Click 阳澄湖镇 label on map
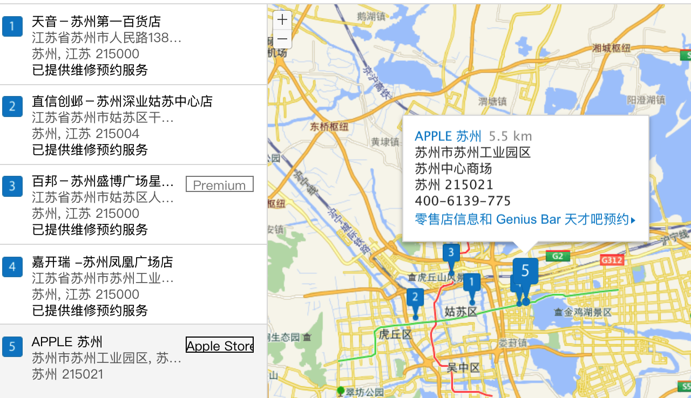 [646, 100]
